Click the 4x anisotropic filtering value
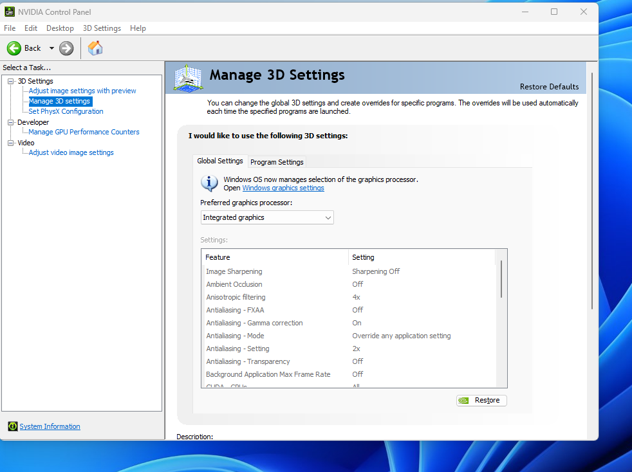The image size is (632, 472). pyautogui.click(x=357, y=297)
